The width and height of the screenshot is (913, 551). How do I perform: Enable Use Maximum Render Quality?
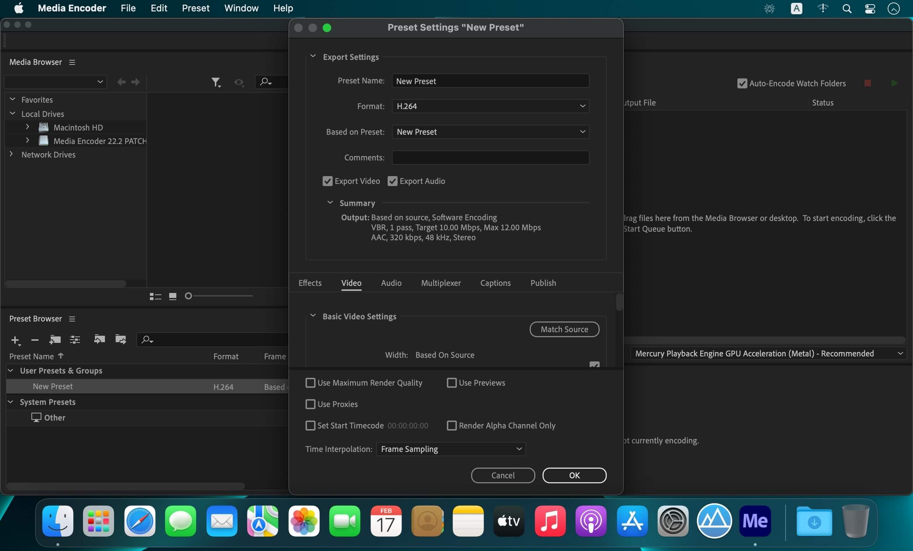pyautogui.click(x=310, y=383)
